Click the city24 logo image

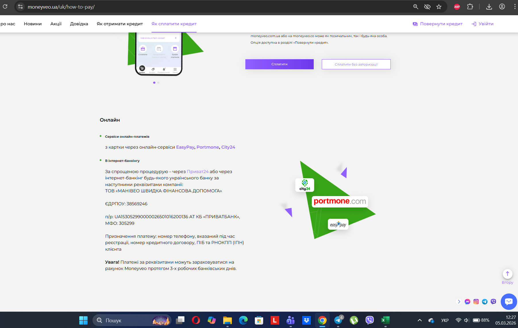(305, 185)
